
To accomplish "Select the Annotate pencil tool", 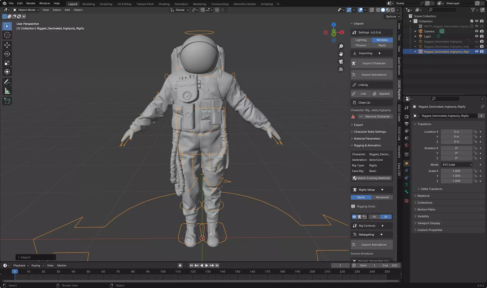I will (7, 82).
